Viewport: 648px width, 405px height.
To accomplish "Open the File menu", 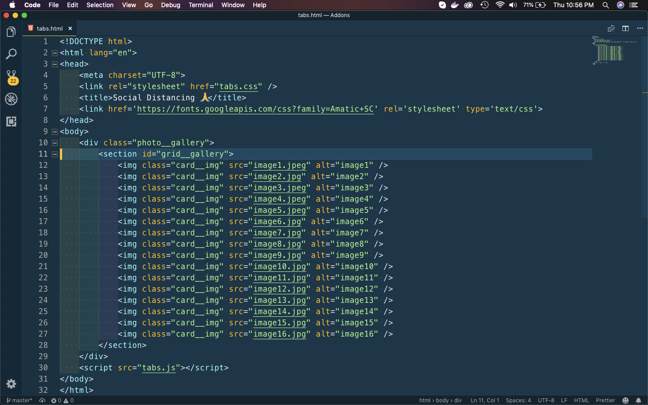I will pos(54,5).
